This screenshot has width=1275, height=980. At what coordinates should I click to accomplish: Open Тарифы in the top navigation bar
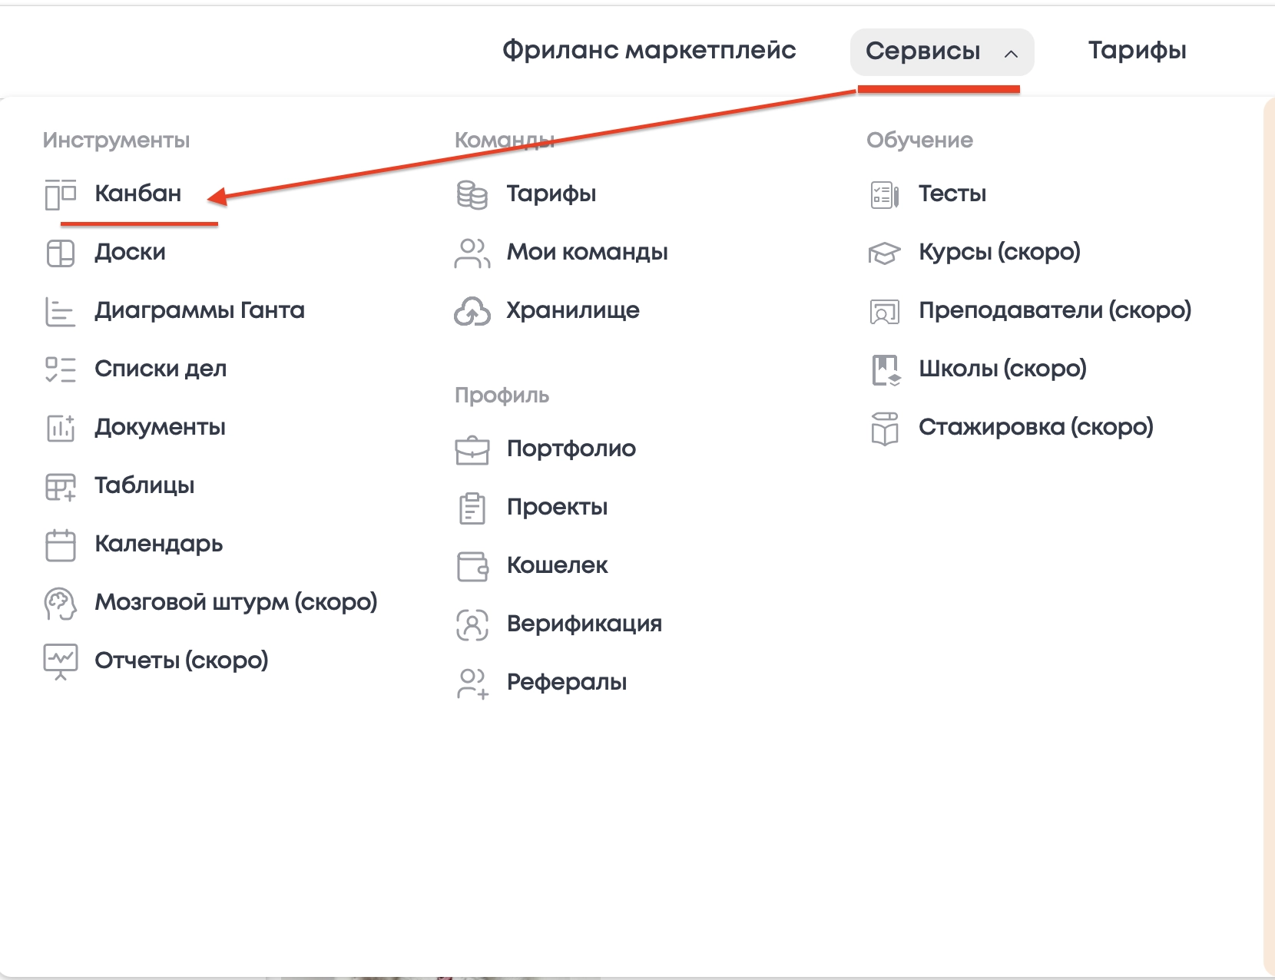[x=1137, y=51]
